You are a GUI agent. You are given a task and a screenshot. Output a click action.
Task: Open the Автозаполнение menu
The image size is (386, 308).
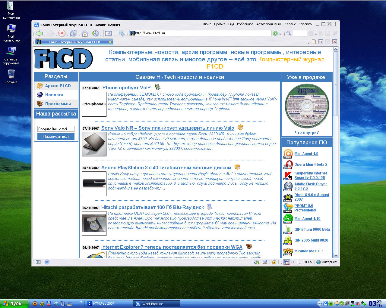tap(269, 24)
